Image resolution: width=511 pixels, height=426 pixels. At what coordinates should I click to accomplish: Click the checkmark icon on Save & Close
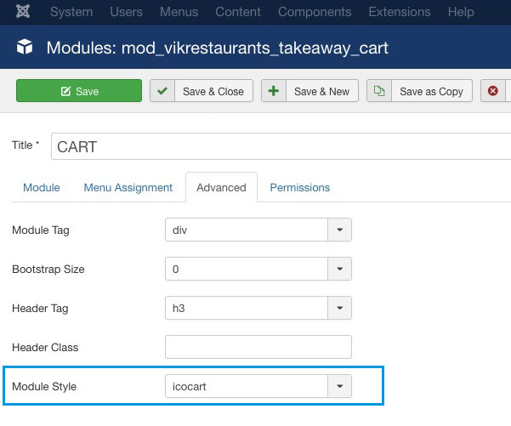tap(162, 91)
